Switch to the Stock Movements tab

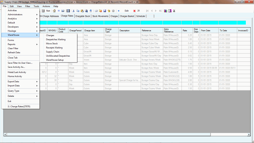(x=100, y=16)
